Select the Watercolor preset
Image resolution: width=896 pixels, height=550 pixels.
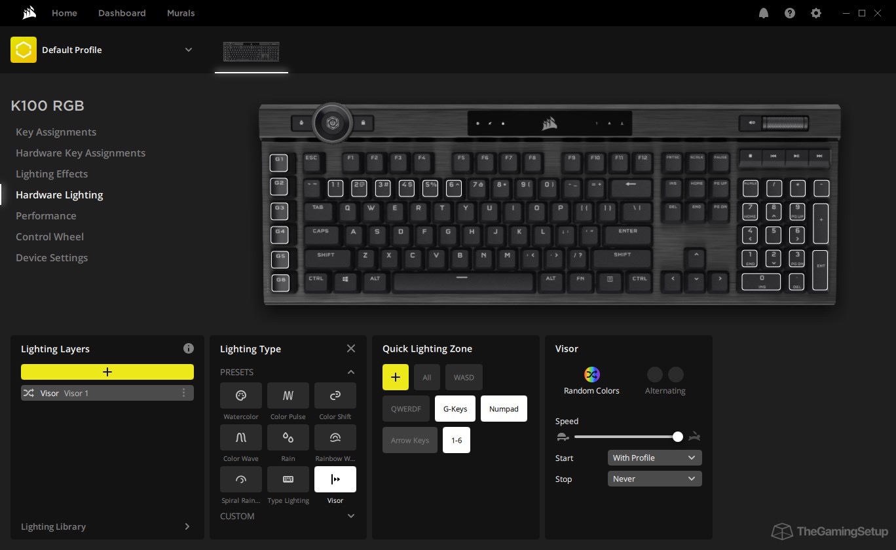coord(241,395)
